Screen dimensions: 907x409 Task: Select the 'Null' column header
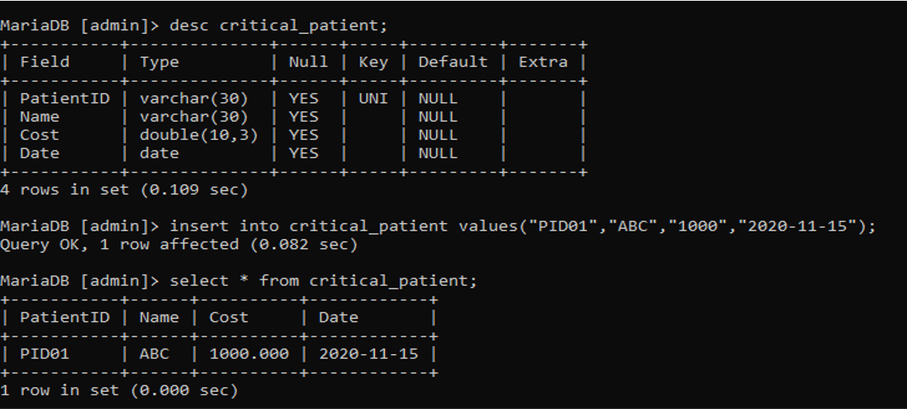(x=308, y=62)
